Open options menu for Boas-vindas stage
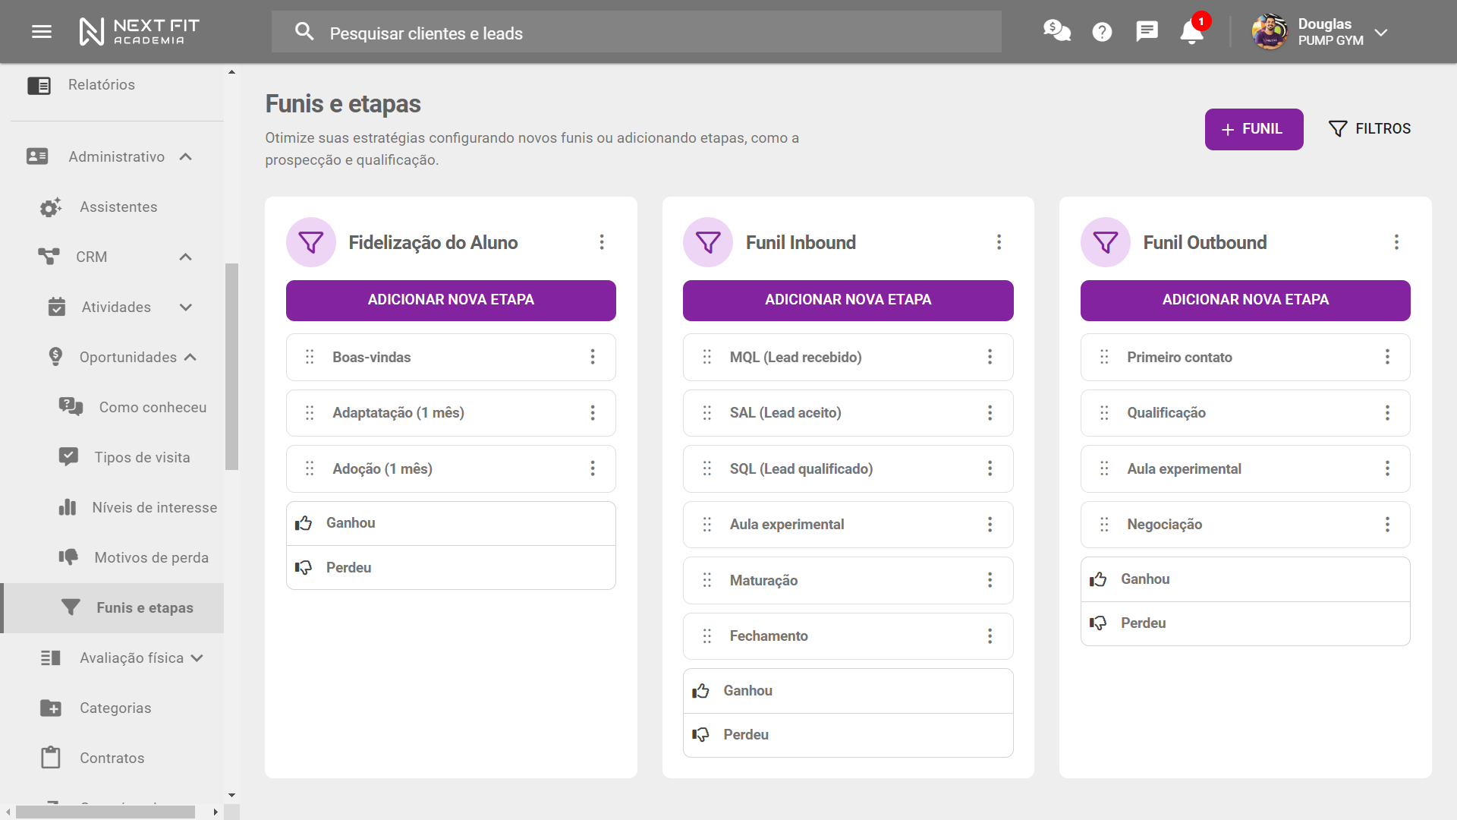The height and width of the screenshot is (820, 1457). pos(593,357)
